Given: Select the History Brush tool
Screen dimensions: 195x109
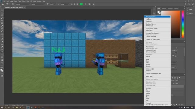Looking at the screenshot, I should click(2, 36).
